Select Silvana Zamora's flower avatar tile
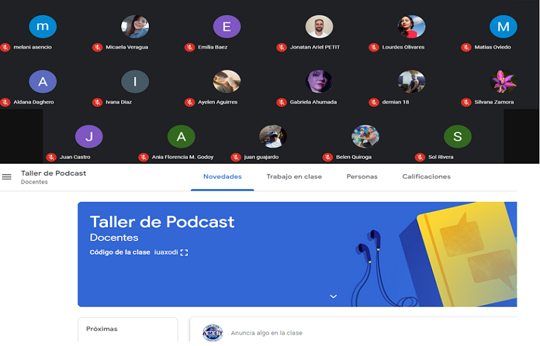Screen dimensions: 540x346 point(503,82)
